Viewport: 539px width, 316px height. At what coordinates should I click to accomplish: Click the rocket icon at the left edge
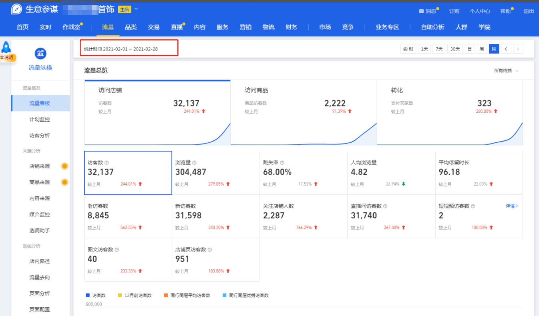click(6, 47)
